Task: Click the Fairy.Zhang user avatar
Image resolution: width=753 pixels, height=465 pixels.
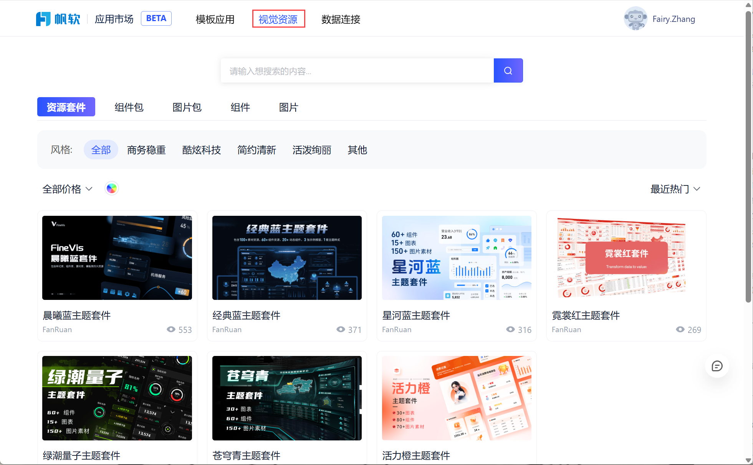Action: coord(635,19)
